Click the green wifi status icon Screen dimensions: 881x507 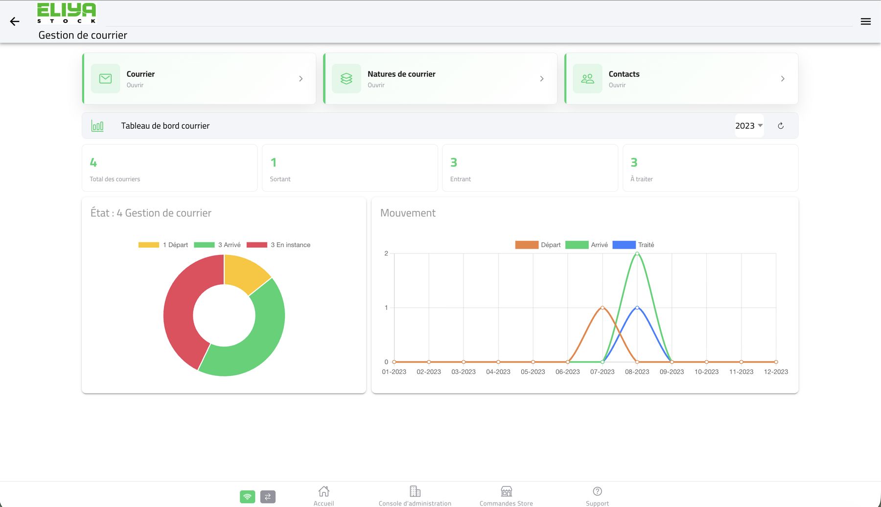tap(248, 497)
